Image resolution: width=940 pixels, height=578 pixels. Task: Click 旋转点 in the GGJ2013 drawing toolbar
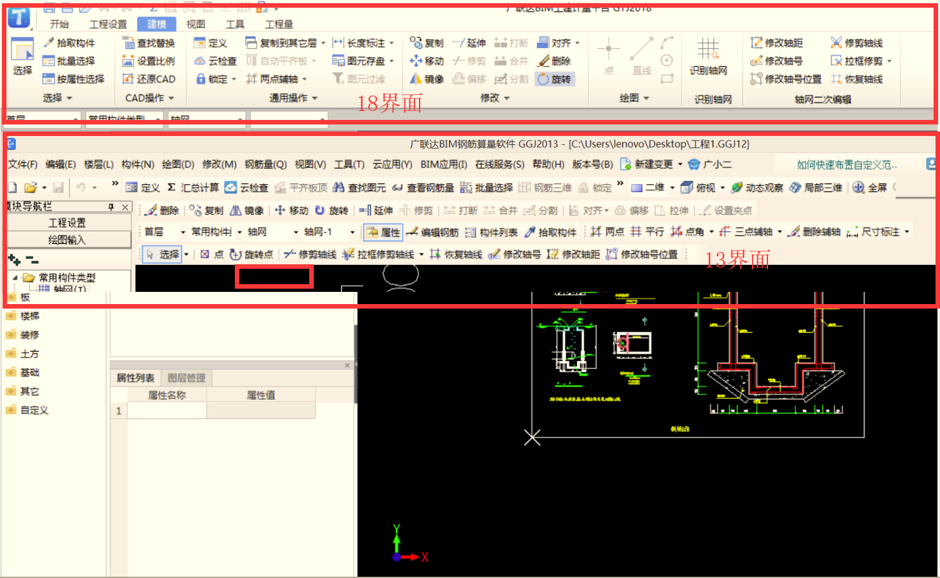pos(251,255)
